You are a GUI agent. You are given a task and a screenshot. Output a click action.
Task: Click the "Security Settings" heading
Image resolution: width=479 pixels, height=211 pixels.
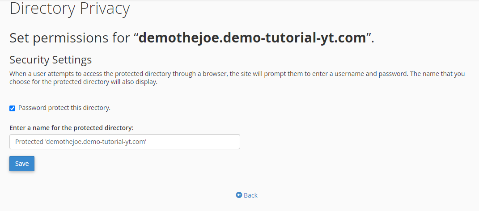tap(51, 60)
